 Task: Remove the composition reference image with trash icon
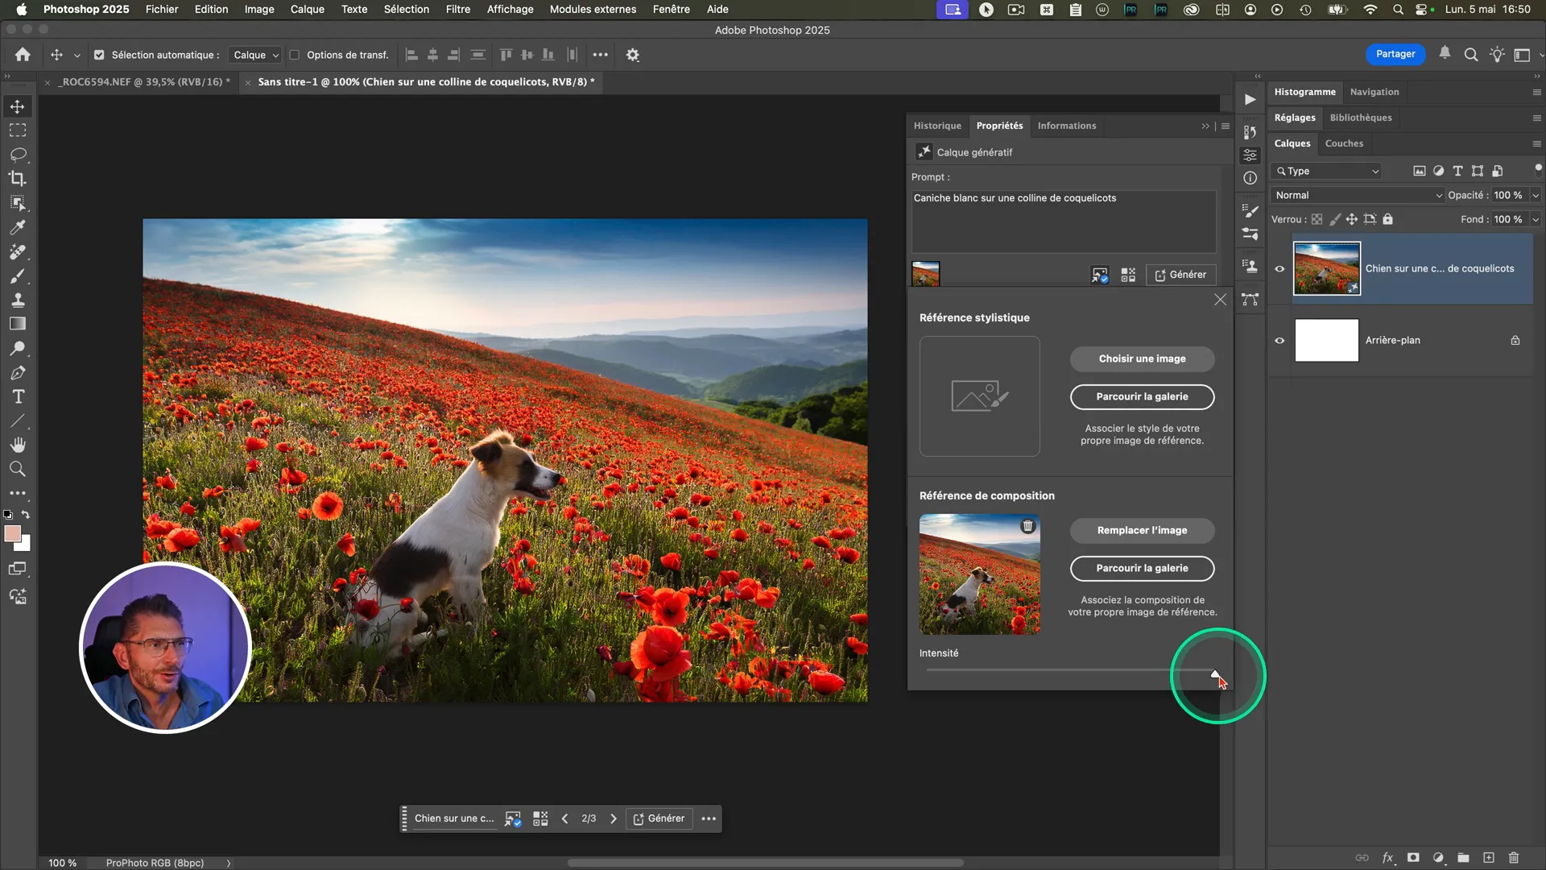(x=1027, y=526)
